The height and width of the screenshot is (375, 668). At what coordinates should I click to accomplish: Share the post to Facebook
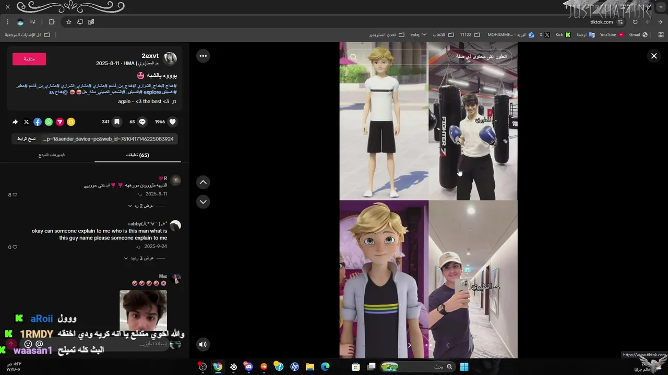pos(38,122)
